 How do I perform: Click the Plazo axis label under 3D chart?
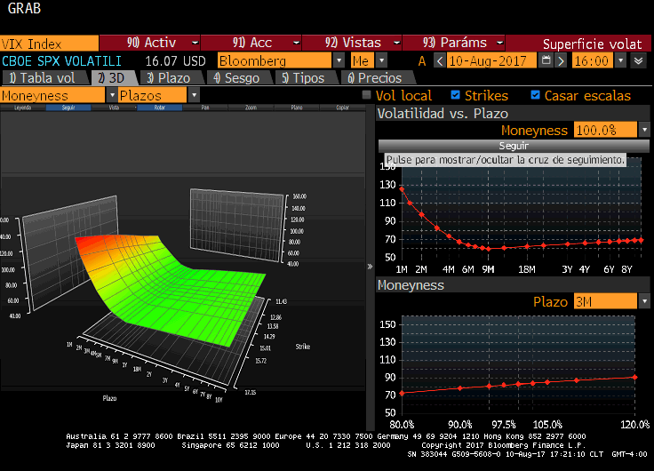click(109, 398)
